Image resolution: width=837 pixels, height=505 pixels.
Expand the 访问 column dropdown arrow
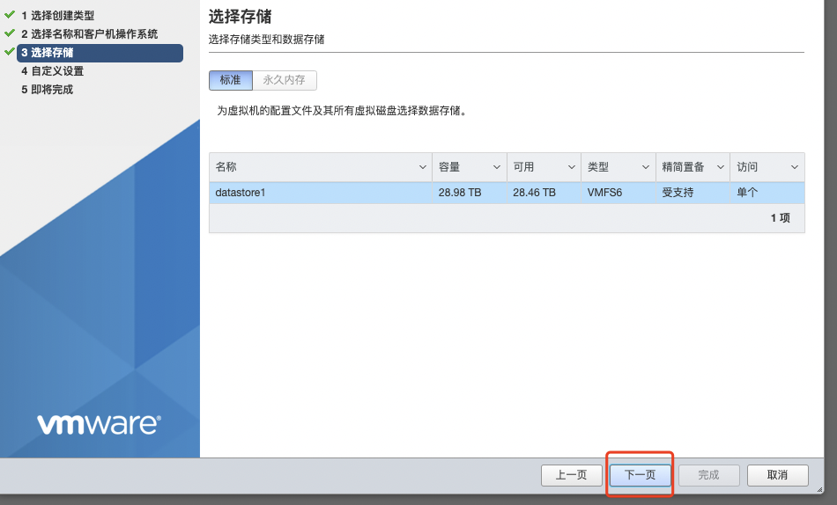pyautogui.click(x=795, y=167)
